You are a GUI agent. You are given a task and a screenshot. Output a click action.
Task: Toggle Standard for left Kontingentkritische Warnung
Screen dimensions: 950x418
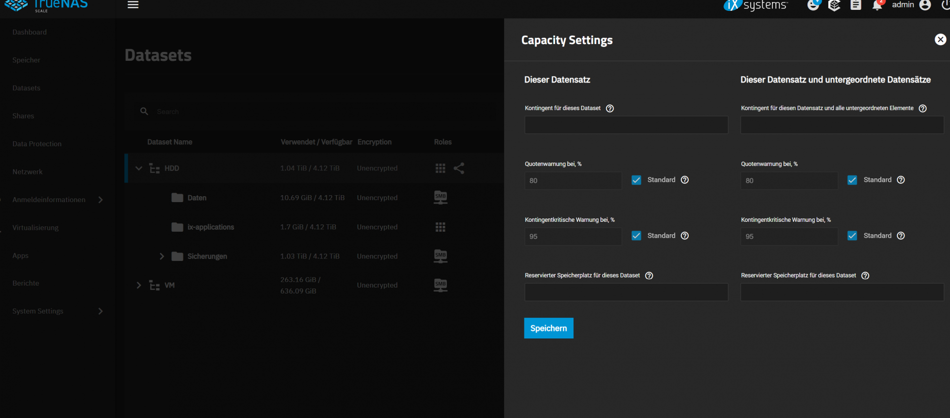tap(636, 236)
